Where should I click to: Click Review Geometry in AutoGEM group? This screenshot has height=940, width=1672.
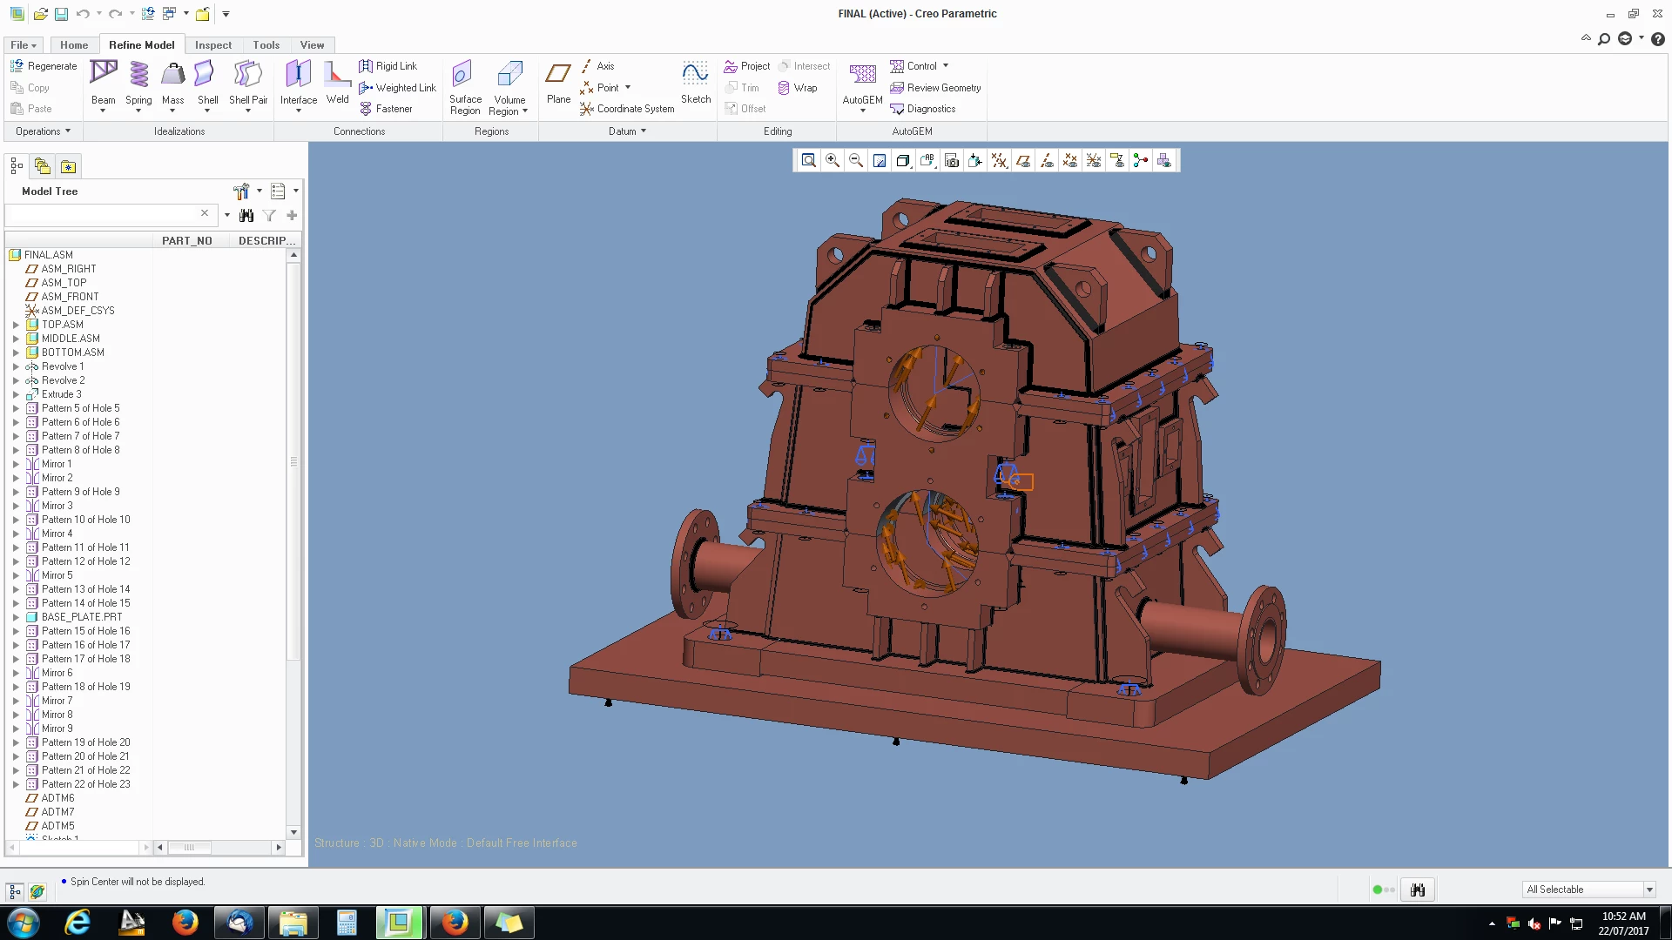pyautogui.click(x=935, y=88)
